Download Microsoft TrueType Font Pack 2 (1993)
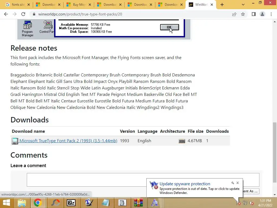This screenshot has height=208, width=277. (x=68, y=141)
